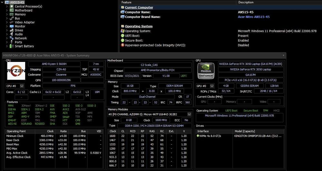Select Drives in the device tree
Viewport: 322px width, 171px height.
[19, 30]
